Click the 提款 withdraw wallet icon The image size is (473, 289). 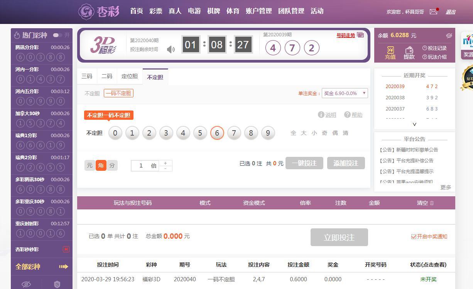(x=409, y=50)
